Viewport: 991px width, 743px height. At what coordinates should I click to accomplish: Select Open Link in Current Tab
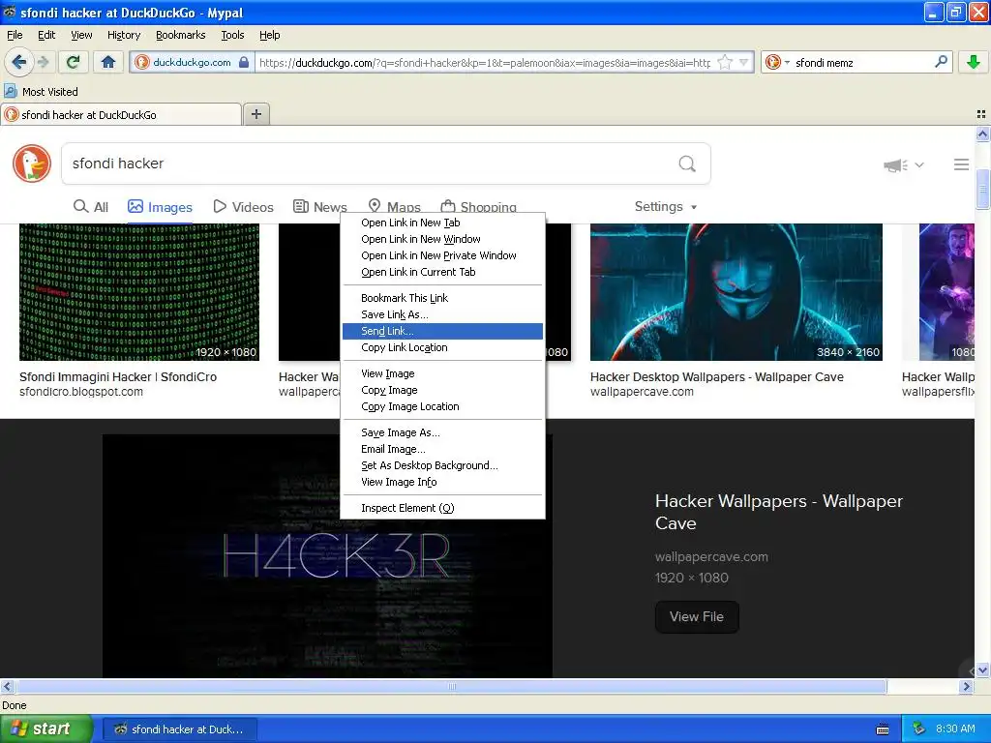(442, 272)
